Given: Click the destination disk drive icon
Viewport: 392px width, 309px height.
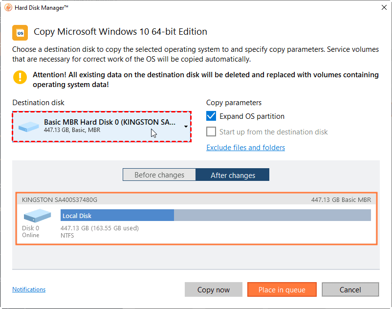Looking at the screenshot, I should pos(29,126).
